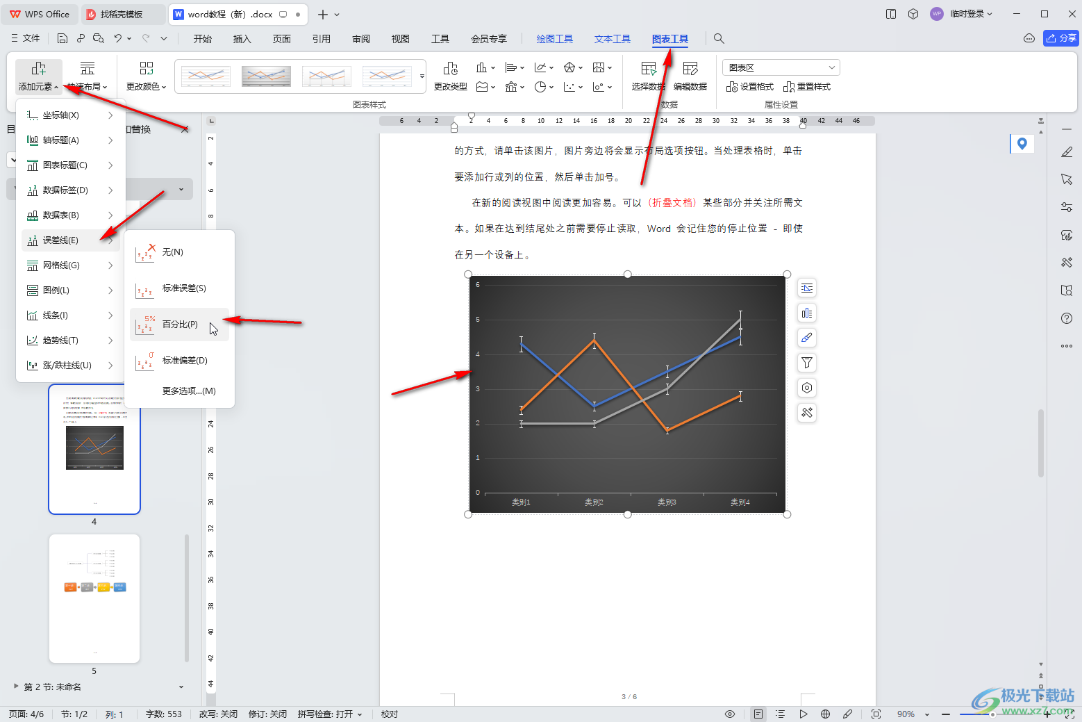1082x722 pixels.
Task: Click the 分享 share button
Action: click(x=1060, y=38)
